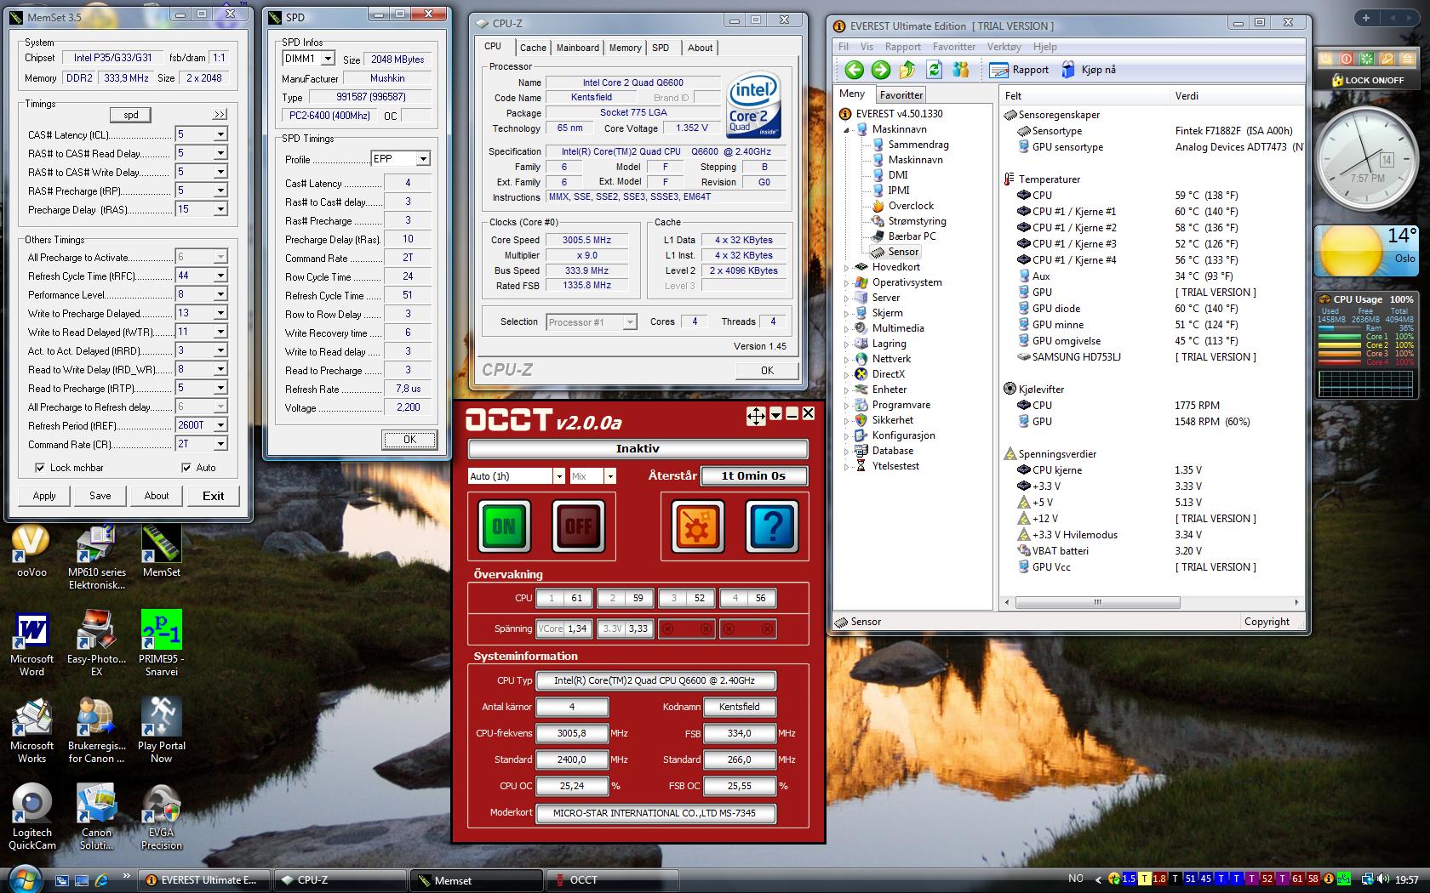
Task: Open the SPD tab in CPU-Z
Action: coord(661,48)
